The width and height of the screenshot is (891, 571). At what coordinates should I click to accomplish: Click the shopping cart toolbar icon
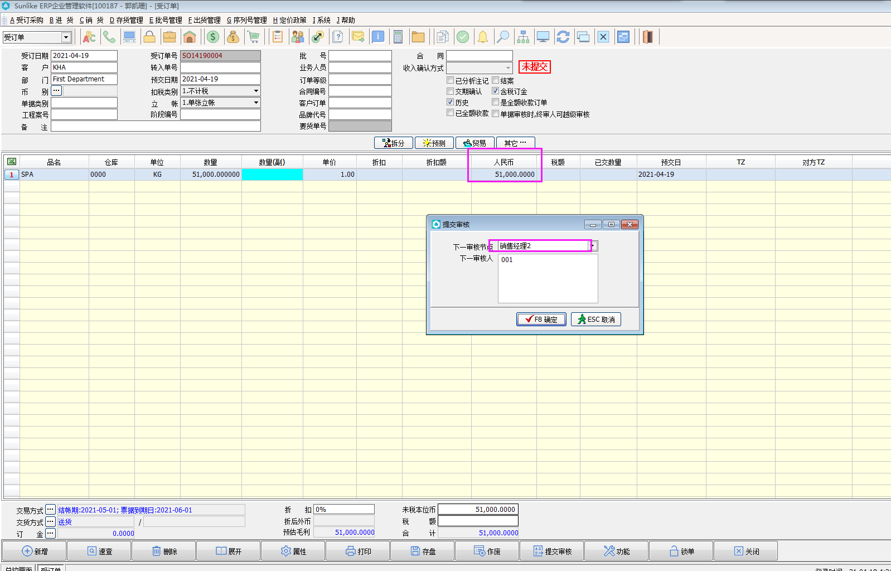point(254,37)
